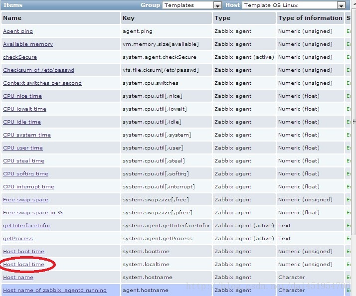Open the getProcess item link

click(18, 238)
